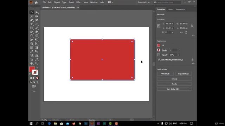225x126 pixels.
Task: Select the Direct Selection tool
Action: pyautogui.click(x=37, y=12)
